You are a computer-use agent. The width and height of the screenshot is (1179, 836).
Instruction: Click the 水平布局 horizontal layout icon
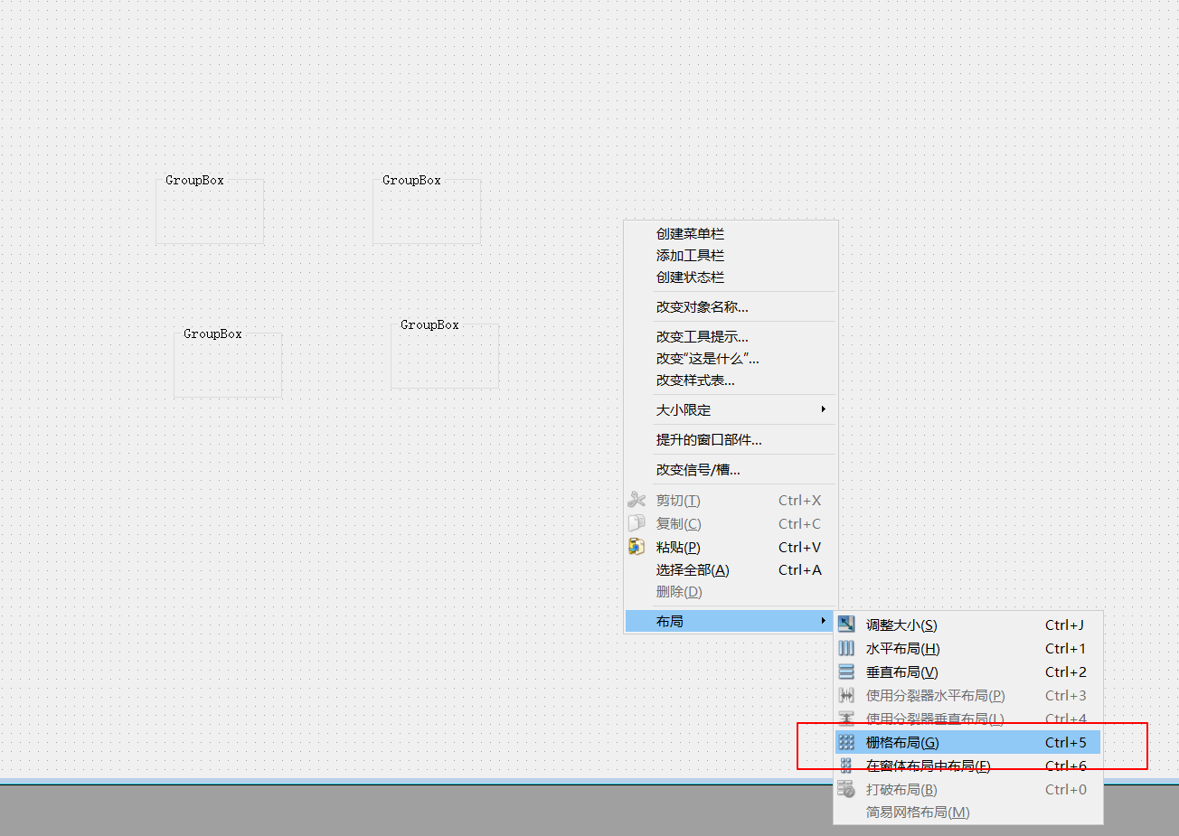[x=846, y=648]
